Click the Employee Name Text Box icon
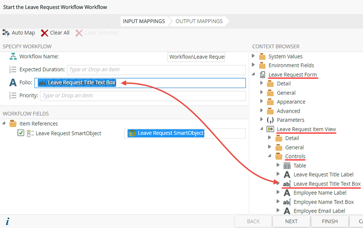Image resolution: width=363 pixels, height=228 pixels. [287, 202]
